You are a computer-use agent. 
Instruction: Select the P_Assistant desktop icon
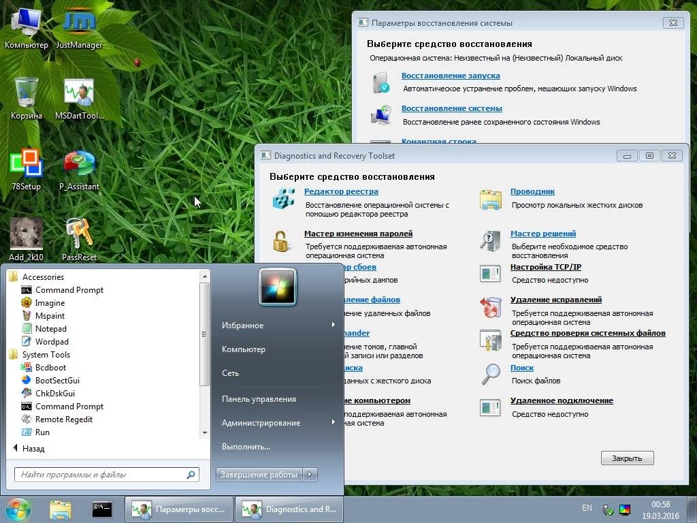click(79, 170)
